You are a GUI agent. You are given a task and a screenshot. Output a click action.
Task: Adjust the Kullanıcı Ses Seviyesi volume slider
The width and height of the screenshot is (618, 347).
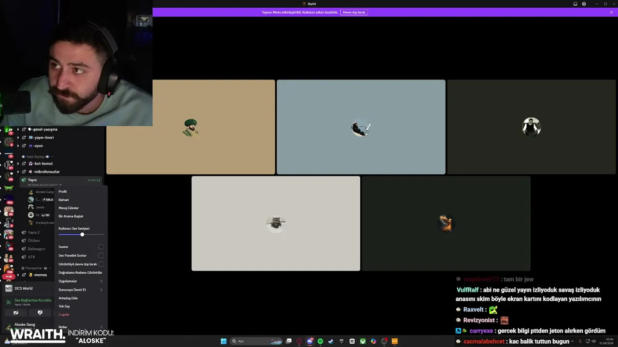[x=81, y=234]
